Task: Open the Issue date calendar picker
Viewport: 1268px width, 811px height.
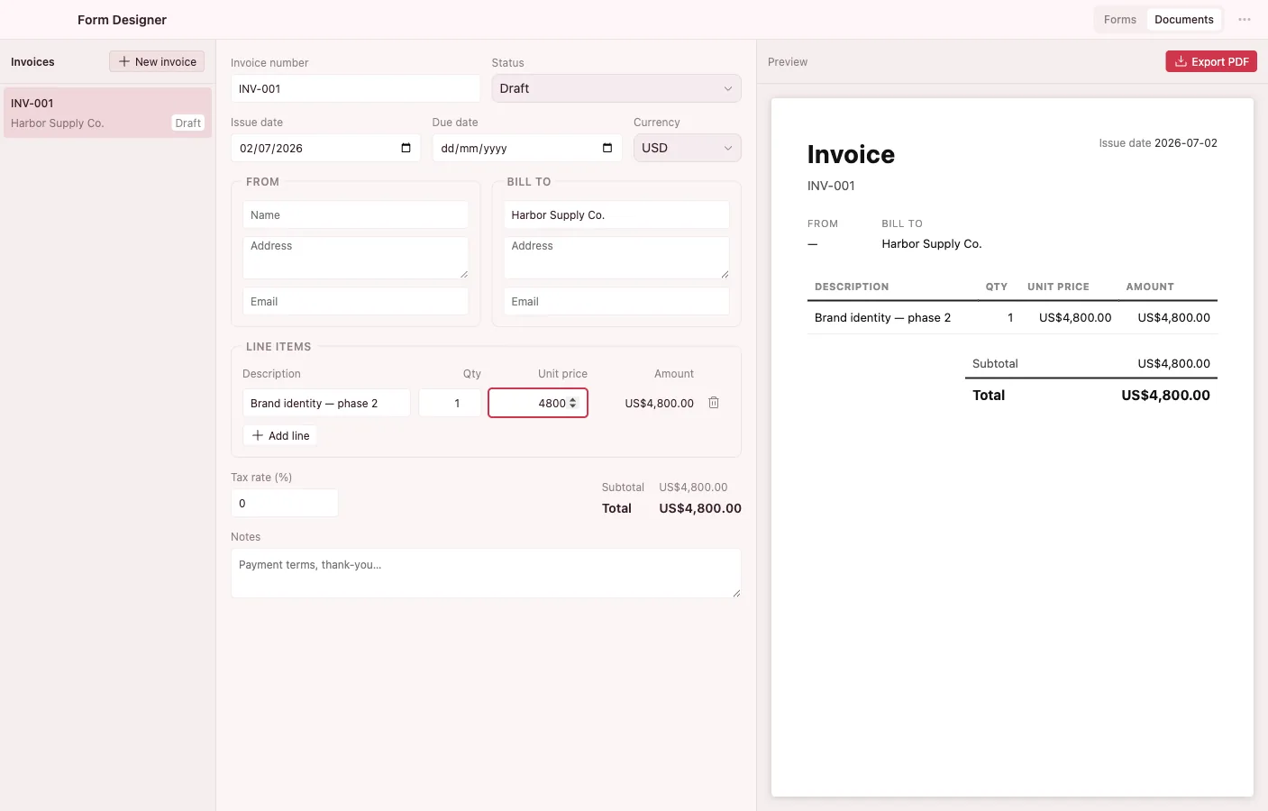Action: pos(406,148)
